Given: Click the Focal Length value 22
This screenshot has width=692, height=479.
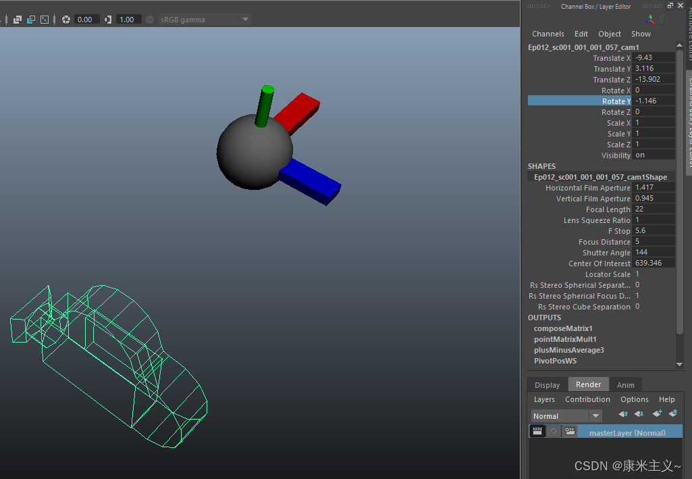Looking at the screenshot, I should (x=653, y=209).
